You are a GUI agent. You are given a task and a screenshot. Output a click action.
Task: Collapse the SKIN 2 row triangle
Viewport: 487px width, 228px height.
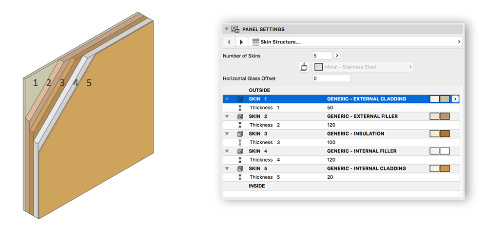click(x=227, y=116)
